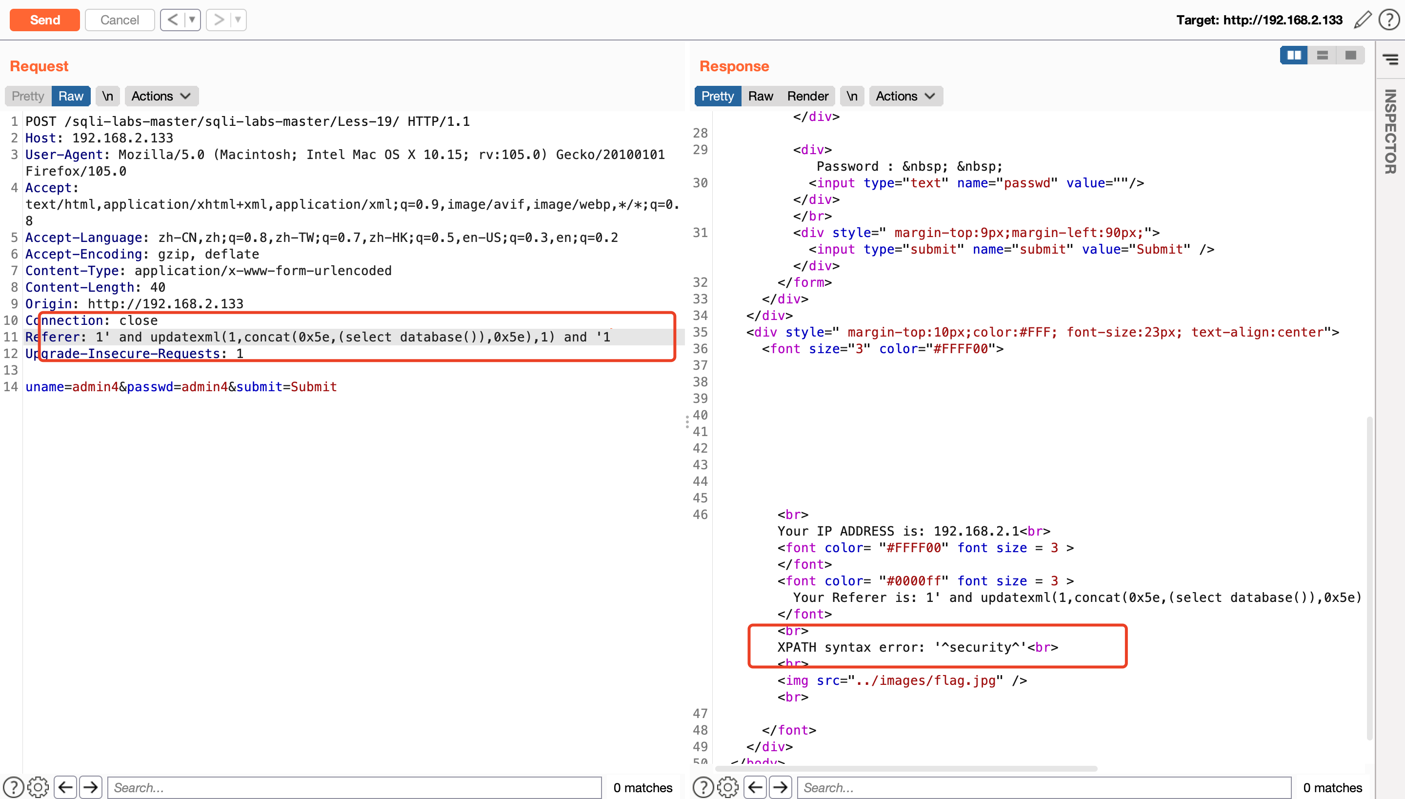Toggle response non-printable \n characters

[852, 96]
